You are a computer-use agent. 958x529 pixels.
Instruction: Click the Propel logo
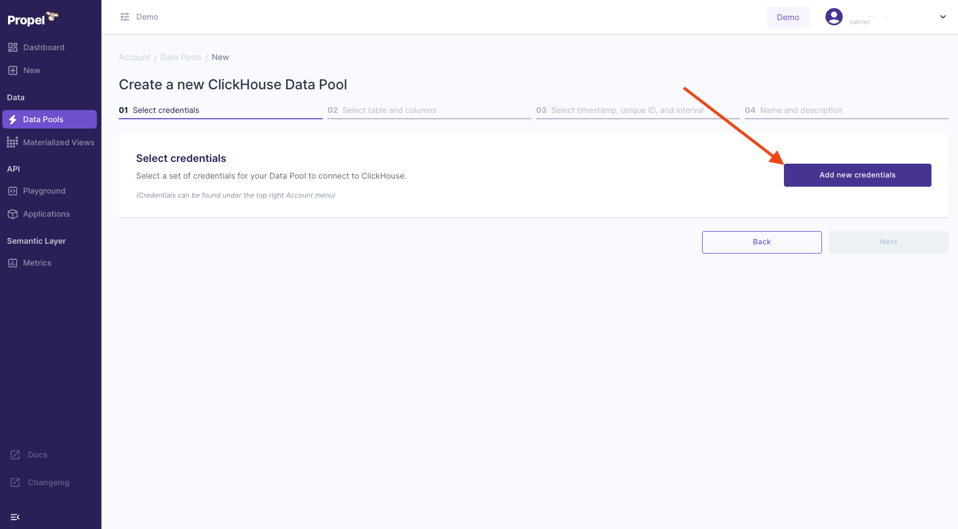point(32,18)
